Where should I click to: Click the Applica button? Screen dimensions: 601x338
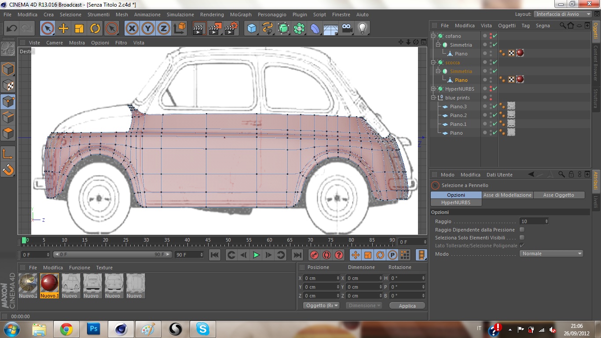tap(407, 306)
